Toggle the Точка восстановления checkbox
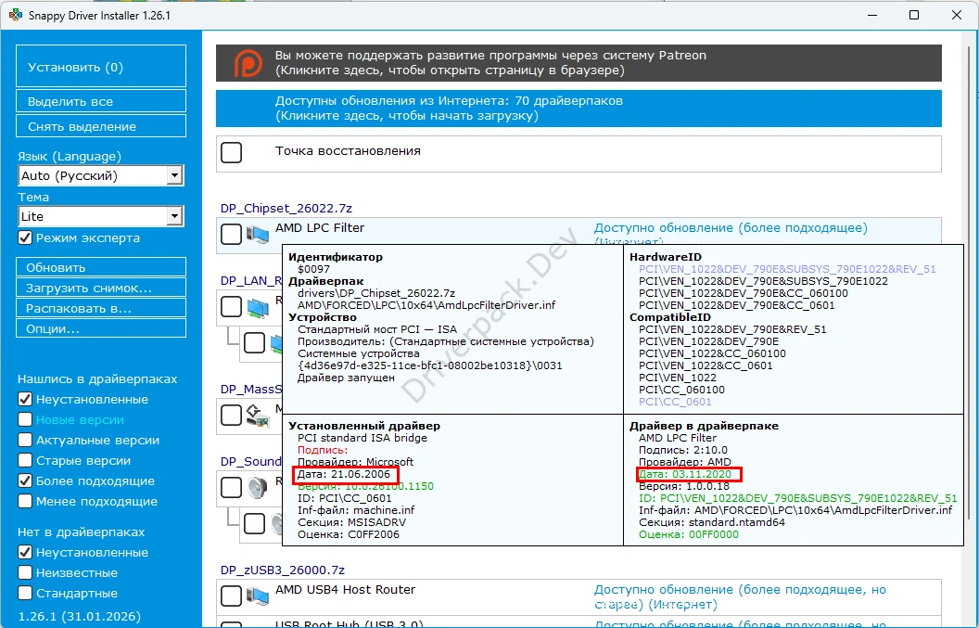The height and width of the screenshot is (628, 979). (x=231, y=152)
